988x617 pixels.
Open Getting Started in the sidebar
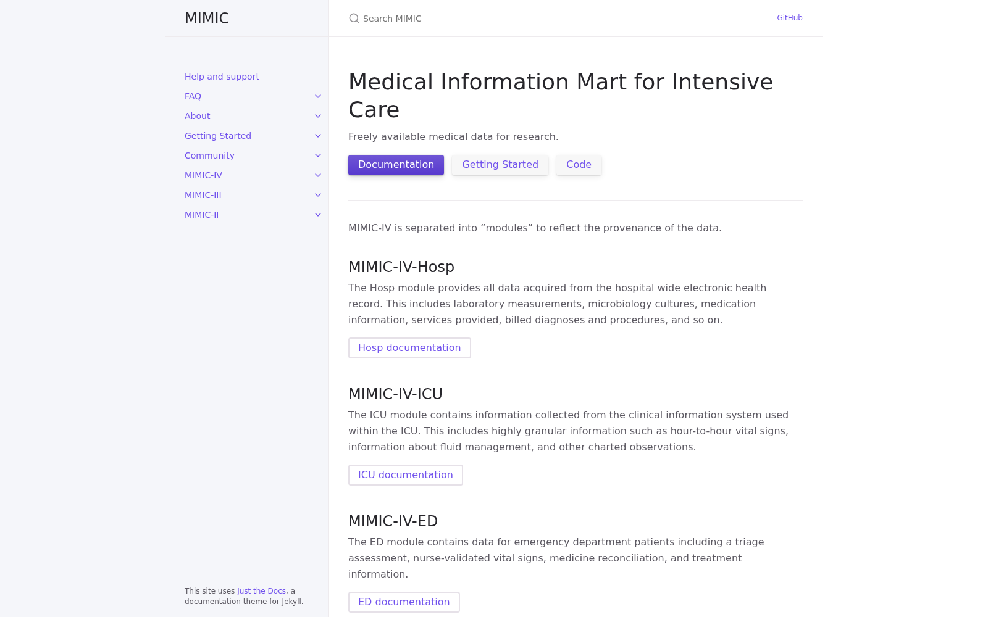point(218,136)
